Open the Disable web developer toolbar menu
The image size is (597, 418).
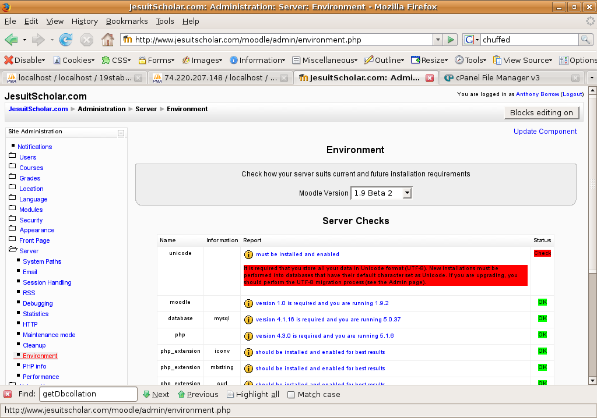[24, 60]
